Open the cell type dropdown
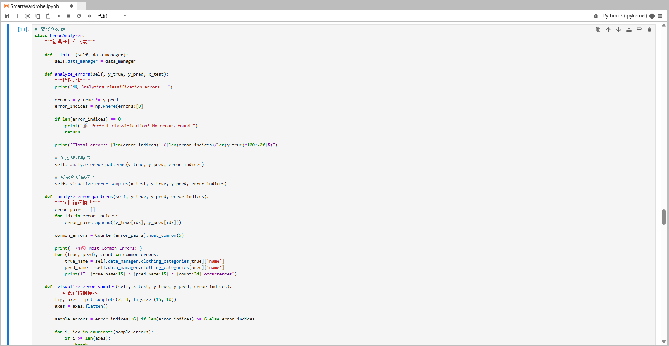669x346 pixels. tap(112, 16)
